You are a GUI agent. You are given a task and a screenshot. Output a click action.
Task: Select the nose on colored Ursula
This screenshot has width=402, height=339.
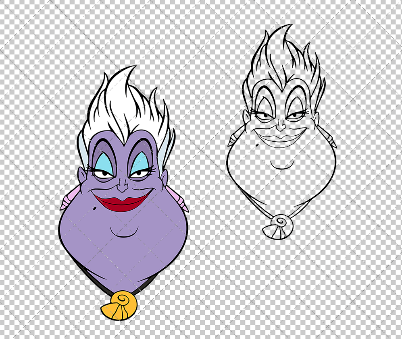pos(123,185)
